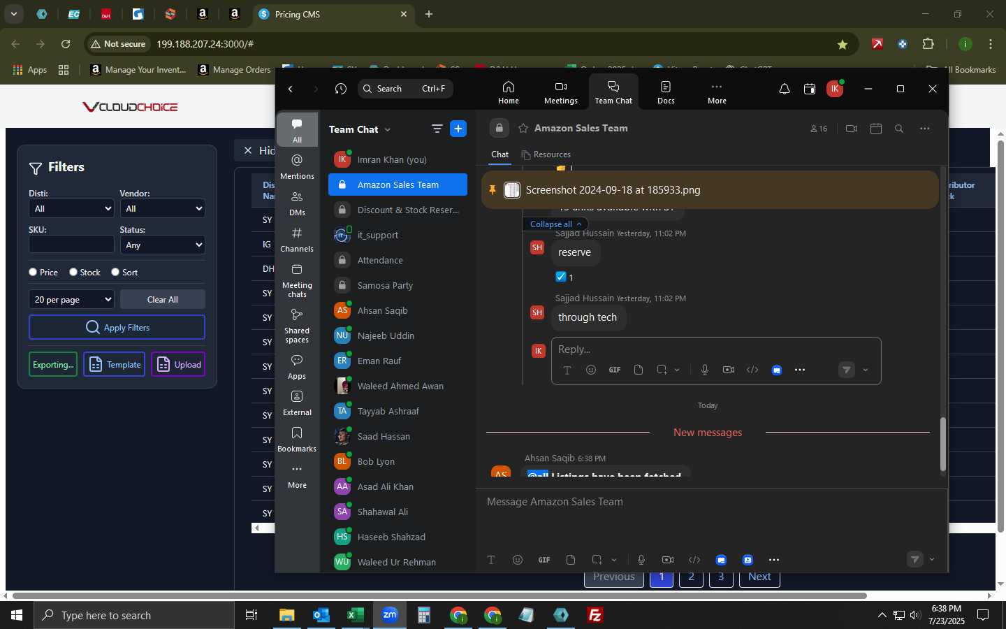Collapse all thread replies
Viewport: 1006px width, 629px height.
555,224
